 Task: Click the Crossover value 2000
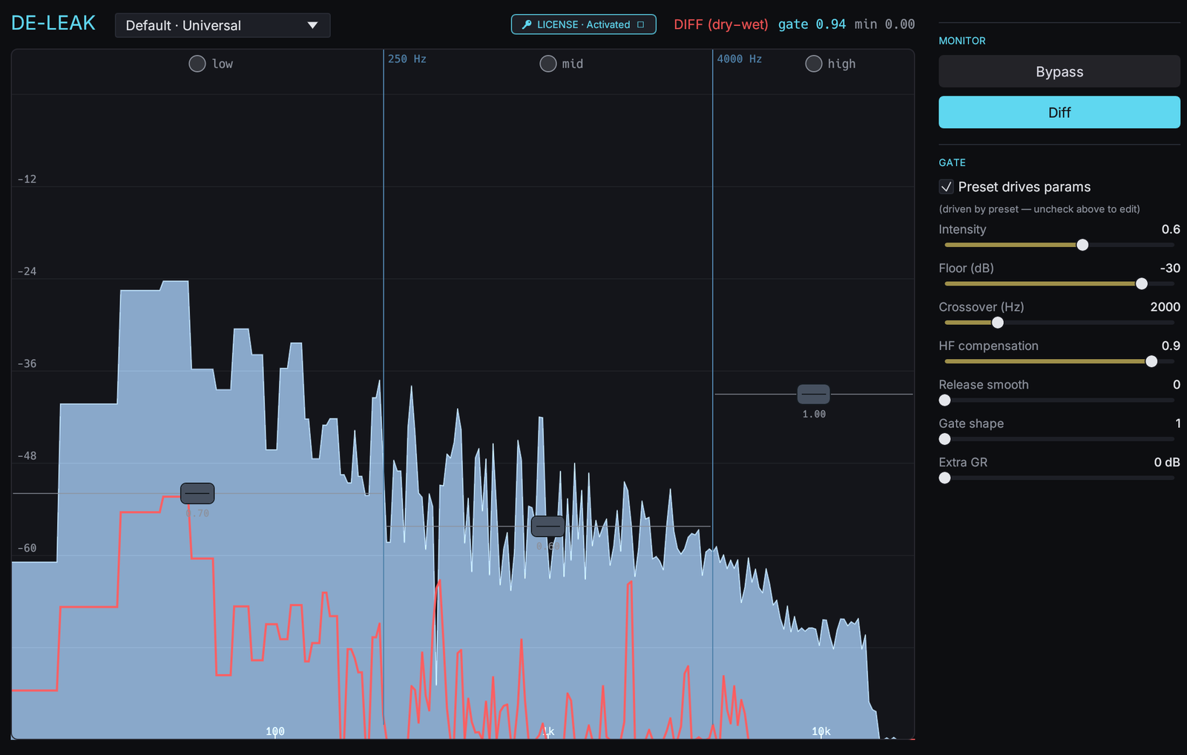(1165, 307)
